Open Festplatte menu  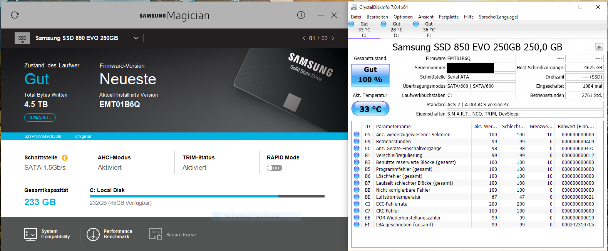click(x=449, y=17)
